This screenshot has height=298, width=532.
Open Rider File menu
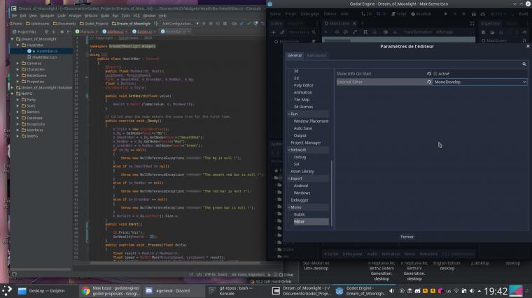14,15
